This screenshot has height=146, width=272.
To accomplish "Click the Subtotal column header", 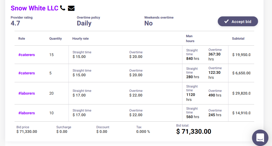I will point(238,39).
